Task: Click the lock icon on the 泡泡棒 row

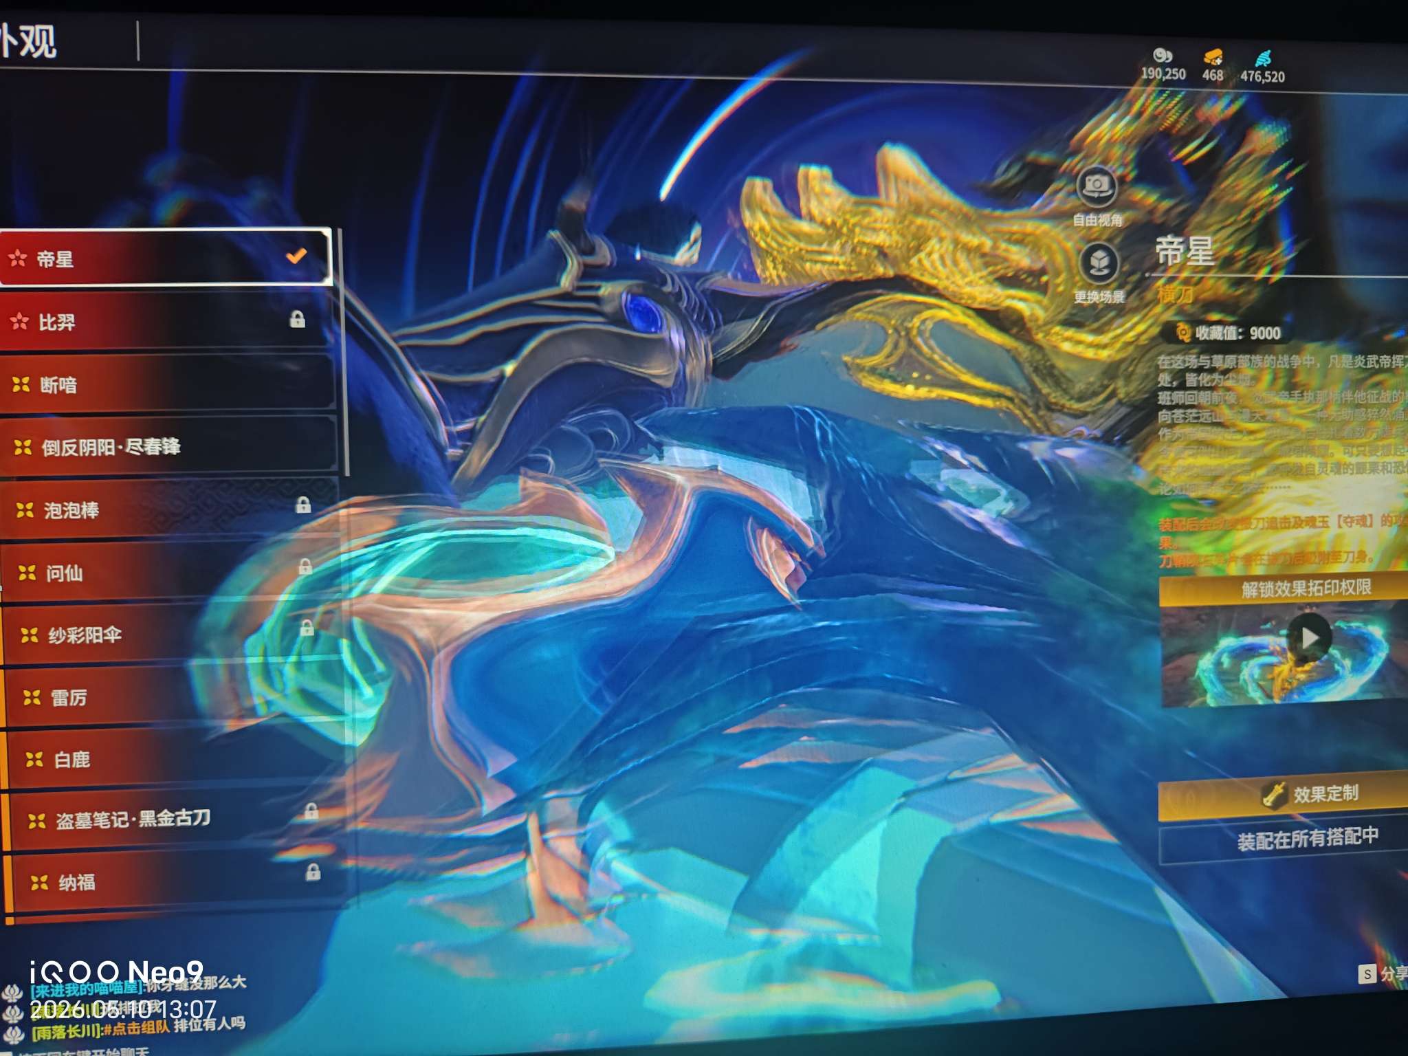Action: coord(303,505)
